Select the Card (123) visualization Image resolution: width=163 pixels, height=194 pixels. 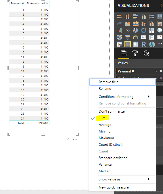click(x=143, y=37)
